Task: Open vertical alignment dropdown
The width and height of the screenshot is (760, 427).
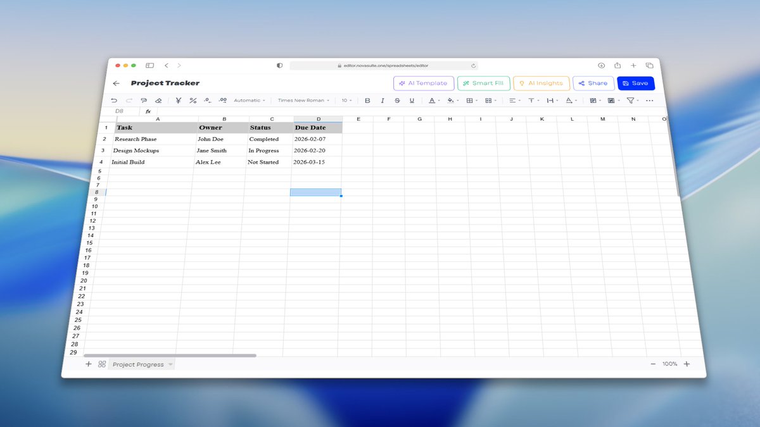Action: tap(533, 101)
